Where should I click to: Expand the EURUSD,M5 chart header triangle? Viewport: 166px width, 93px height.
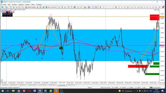[x=1, y=10]
